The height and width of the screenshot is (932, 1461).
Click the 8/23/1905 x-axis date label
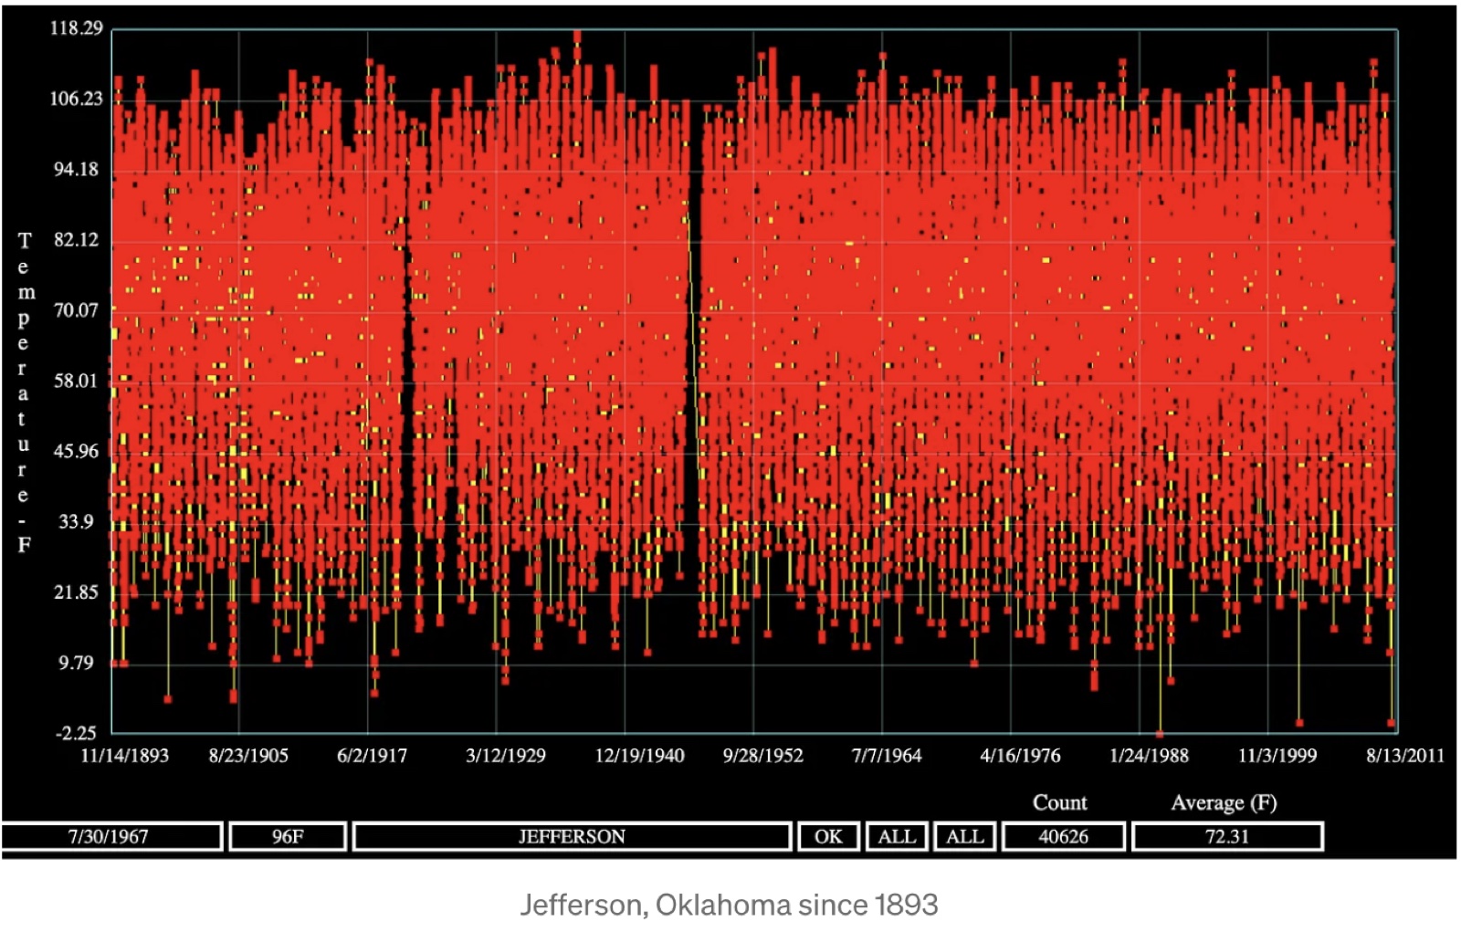[x=248, y=755]
